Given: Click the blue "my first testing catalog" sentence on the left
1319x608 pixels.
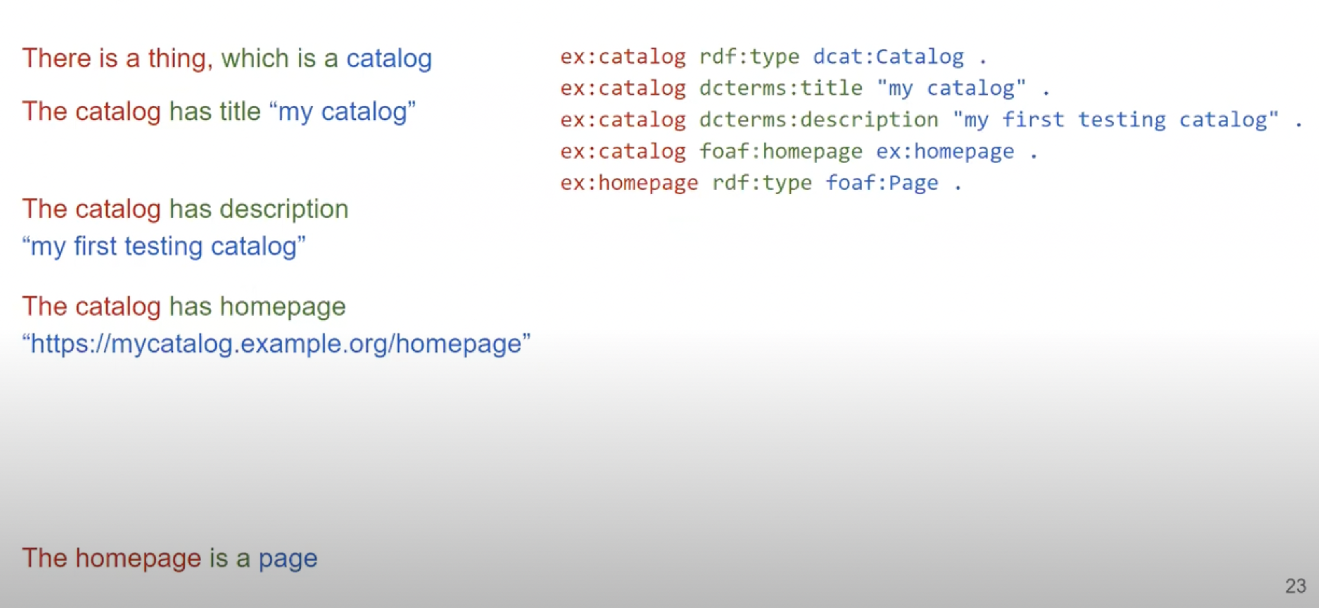Looking at the screenshot, I should coord(164,246).
